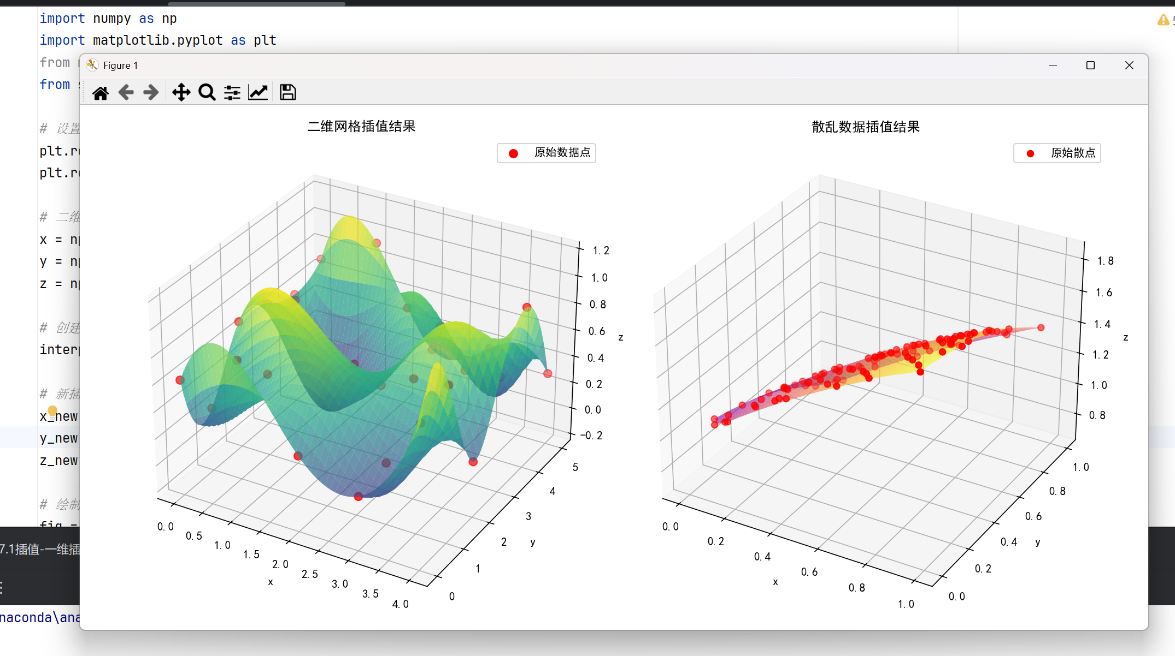The image size is (1175, 656).
Task: Click the yellow warning triangle in the editor
Action: coord(1163,20)
